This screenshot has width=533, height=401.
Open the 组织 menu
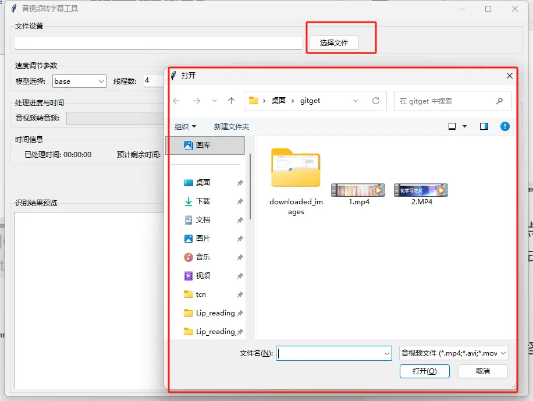pyautogui.click(x=185, y=126)
